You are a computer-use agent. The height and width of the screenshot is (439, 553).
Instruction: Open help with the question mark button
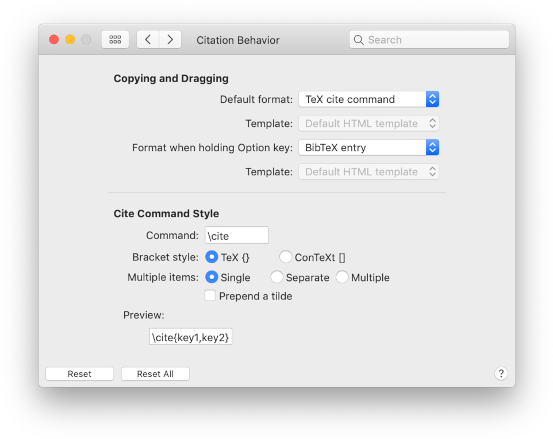tap(501, 373)
